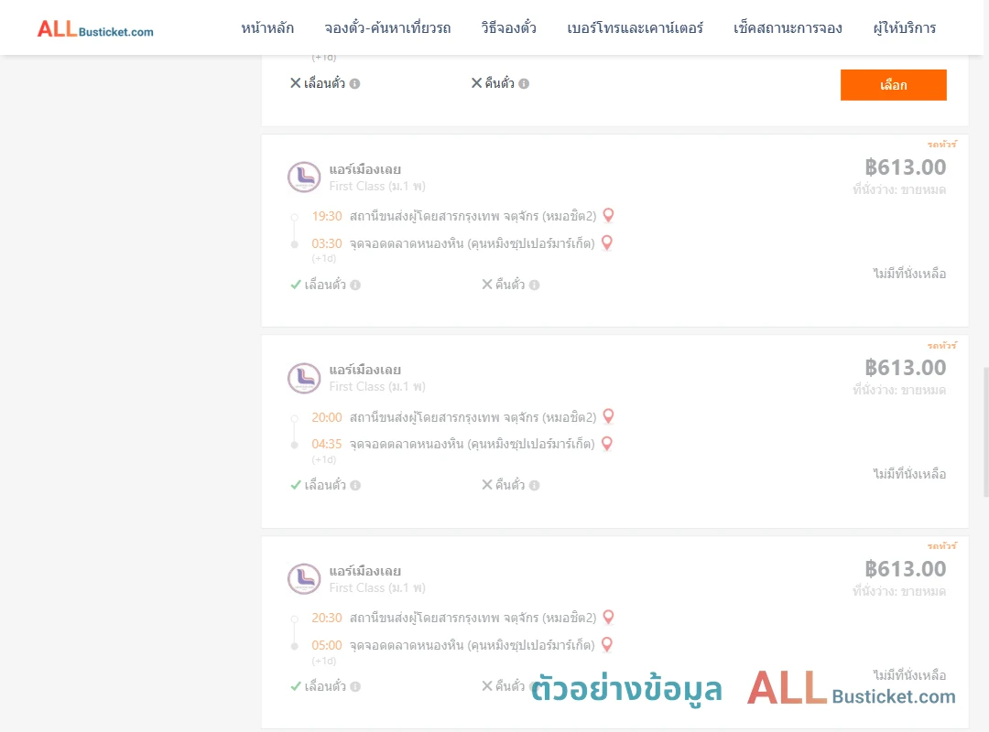This screenshot has height=732, width=989.
Task: Click First Class (ม.1 พ) on 20:00 trip
Action: [x=377, y=386]
